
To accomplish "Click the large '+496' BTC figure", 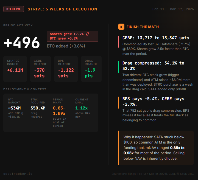I will click(22, 42).
